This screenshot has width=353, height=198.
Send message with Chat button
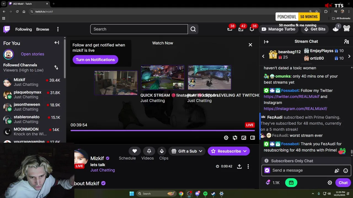coord(343,183)
